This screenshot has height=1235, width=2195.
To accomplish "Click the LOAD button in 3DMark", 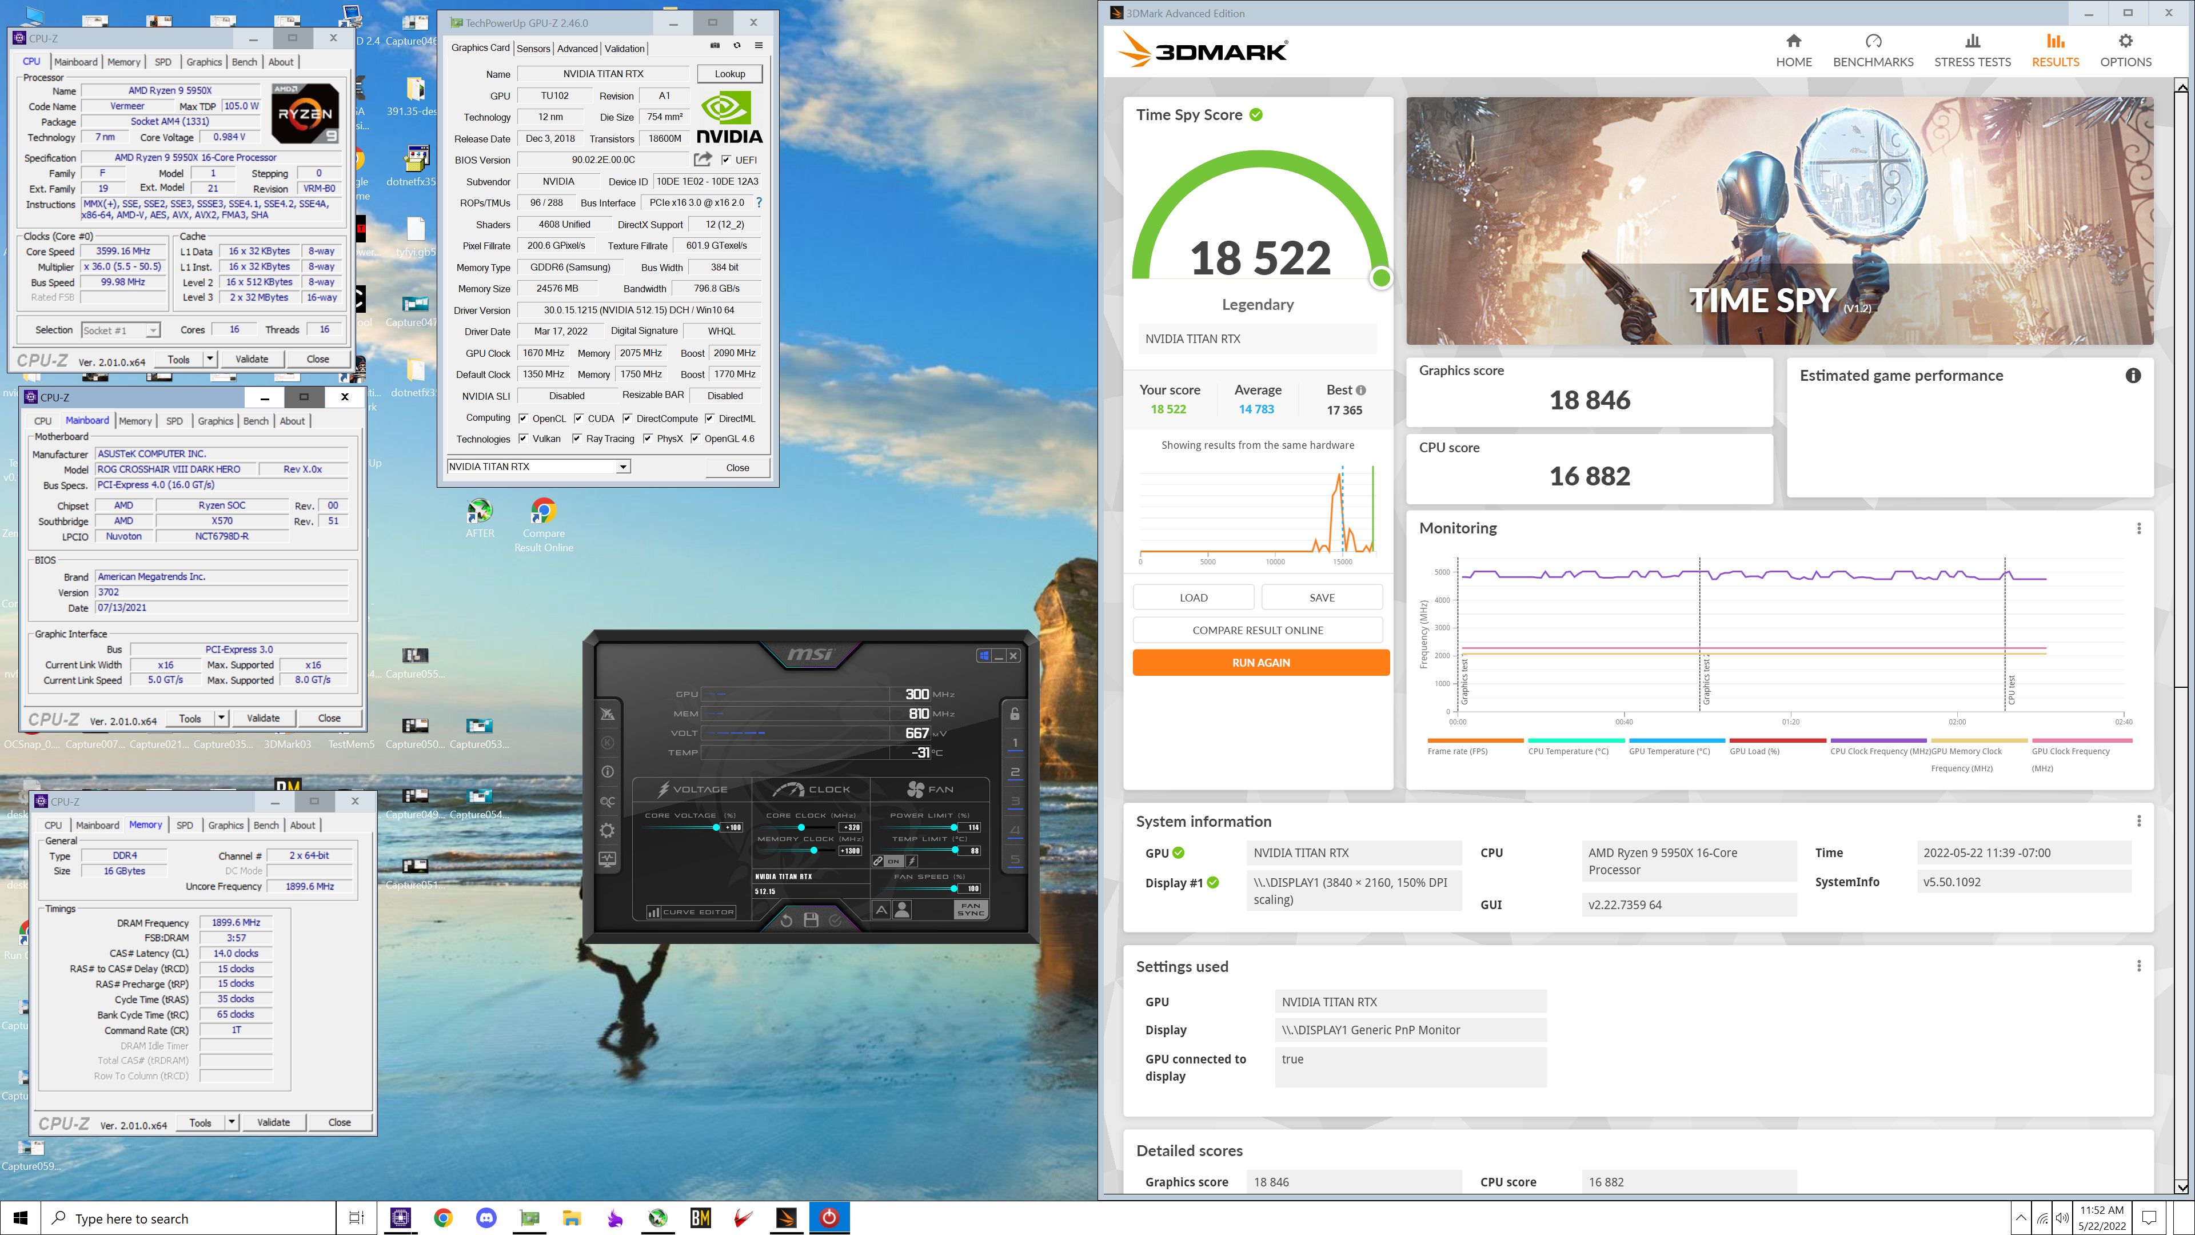I will 1193,597.
